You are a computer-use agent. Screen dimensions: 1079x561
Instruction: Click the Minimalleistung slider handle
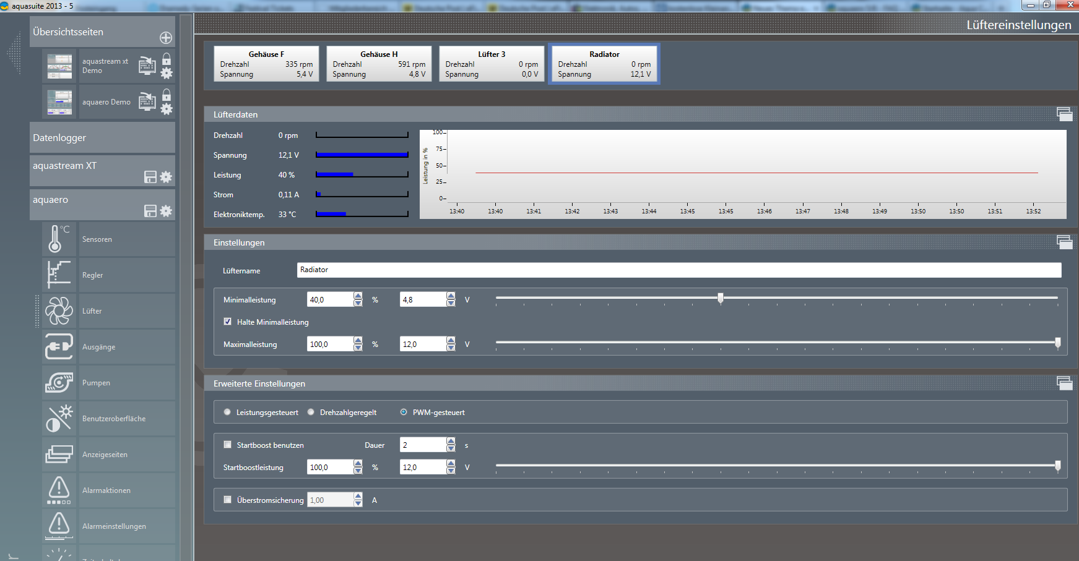(x=721, y=299)
